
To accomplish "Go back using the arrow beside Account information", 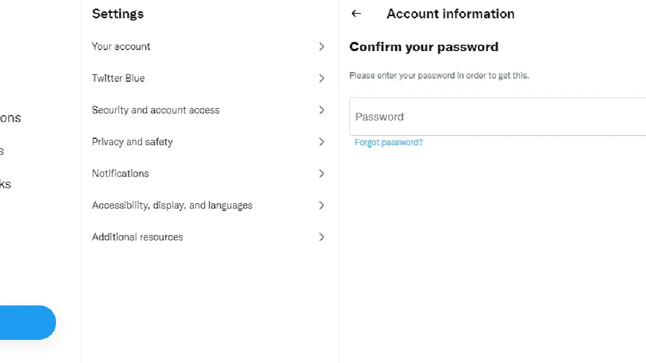I will pyautogui.click(x=356, y=14).
